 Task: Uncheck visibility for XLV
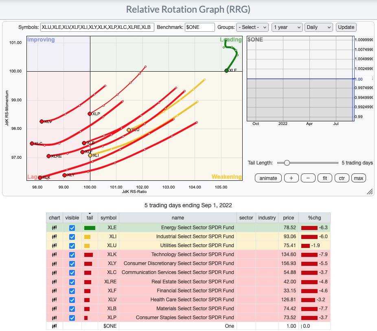(x=72, y=300)
